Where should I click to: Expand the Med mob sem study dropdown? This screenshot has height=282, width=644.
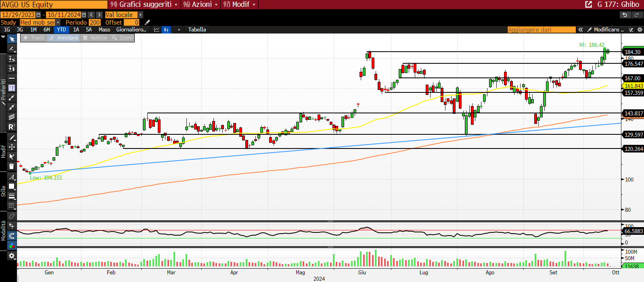pyautogui.click(x=58, y=23)
